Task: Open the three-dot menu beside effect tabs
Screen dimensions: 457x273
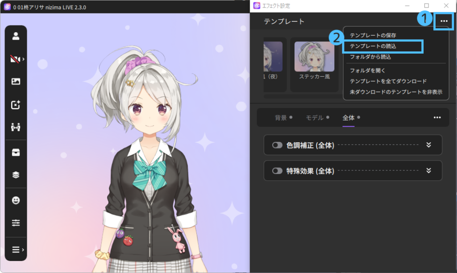Action: (x=437, y=117)
